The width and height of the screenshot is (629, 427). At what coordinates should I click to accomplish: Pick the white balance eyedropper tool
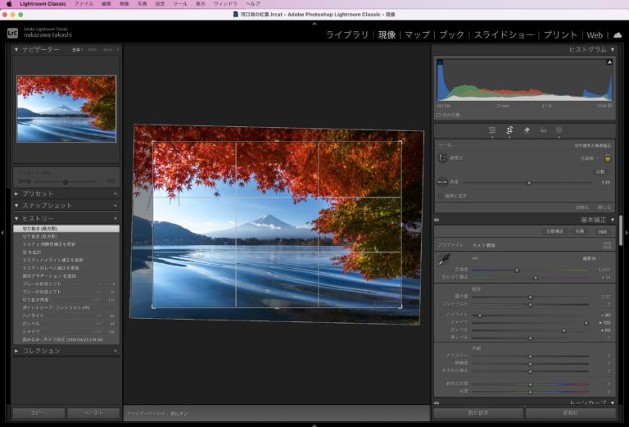pyautogui.click(x=442, y=259)
